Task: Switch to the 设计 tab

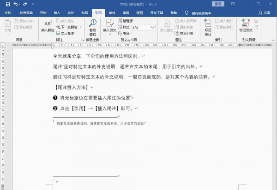Action: click(x=71, y=13)
